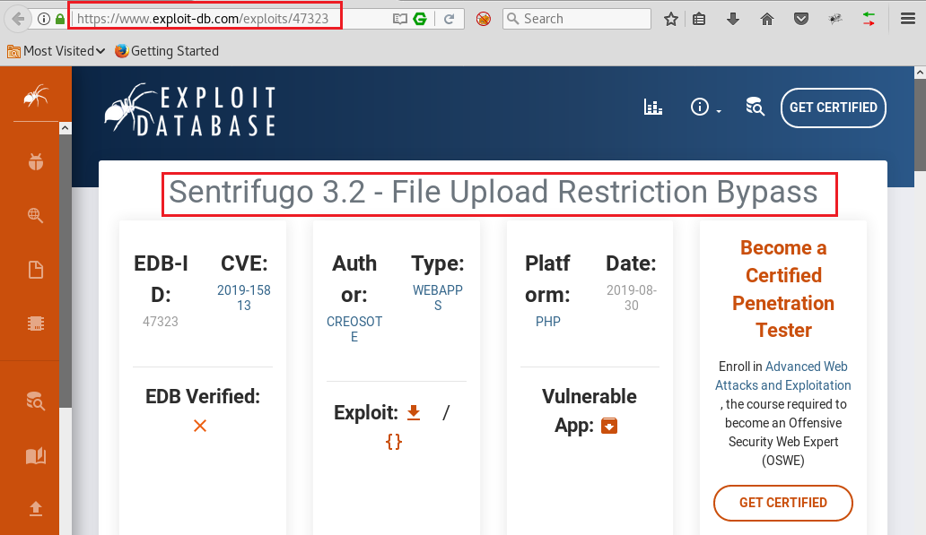This screenshot has width=926, height=535.
Task: Click page scrollbar up arrow at right
Action: pyautogui.click(x=920, y=73)
